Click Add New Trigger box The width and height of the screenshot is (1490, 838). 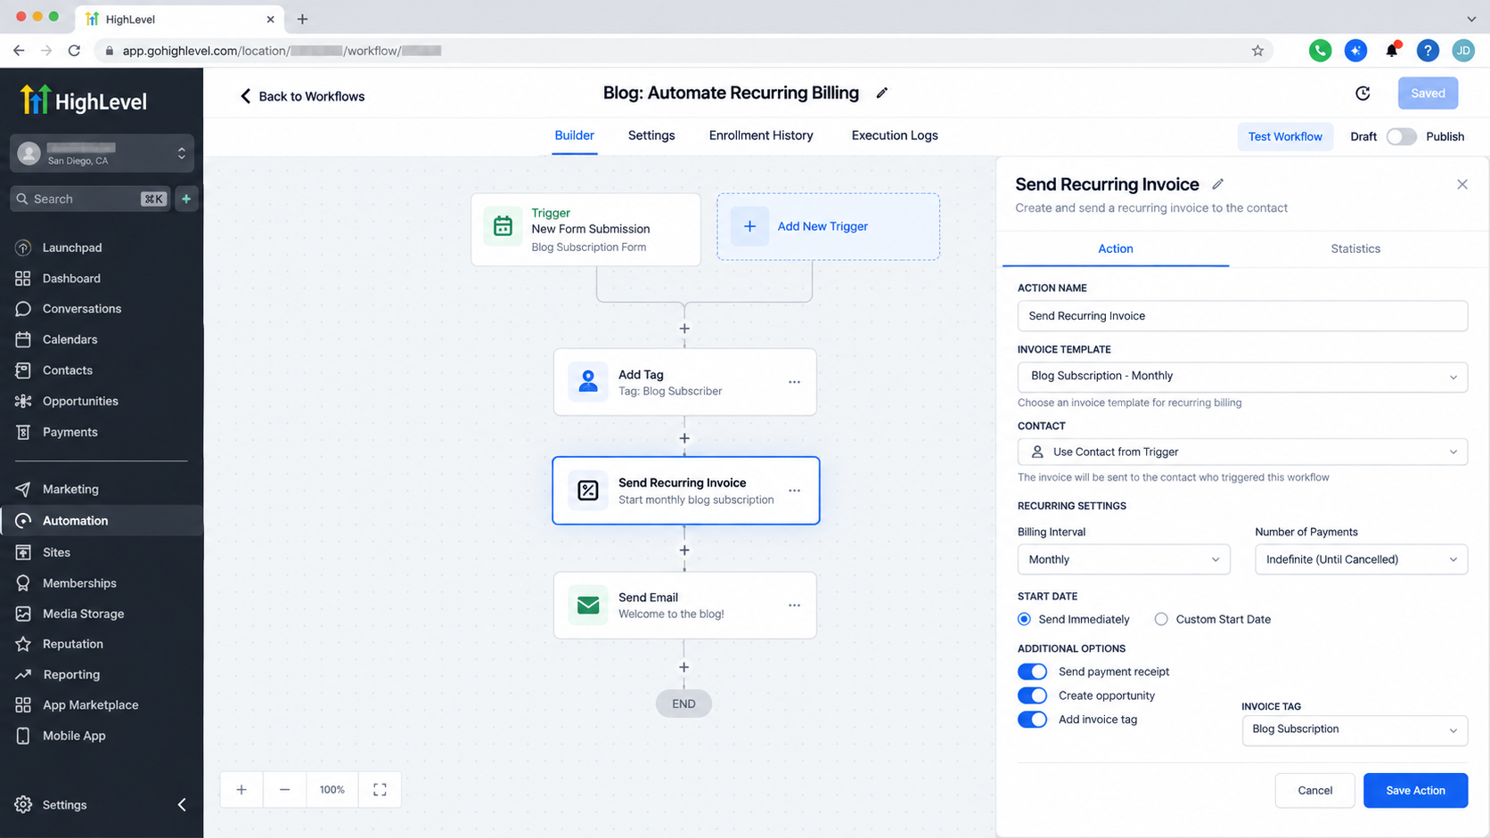[x=828, y=226]
